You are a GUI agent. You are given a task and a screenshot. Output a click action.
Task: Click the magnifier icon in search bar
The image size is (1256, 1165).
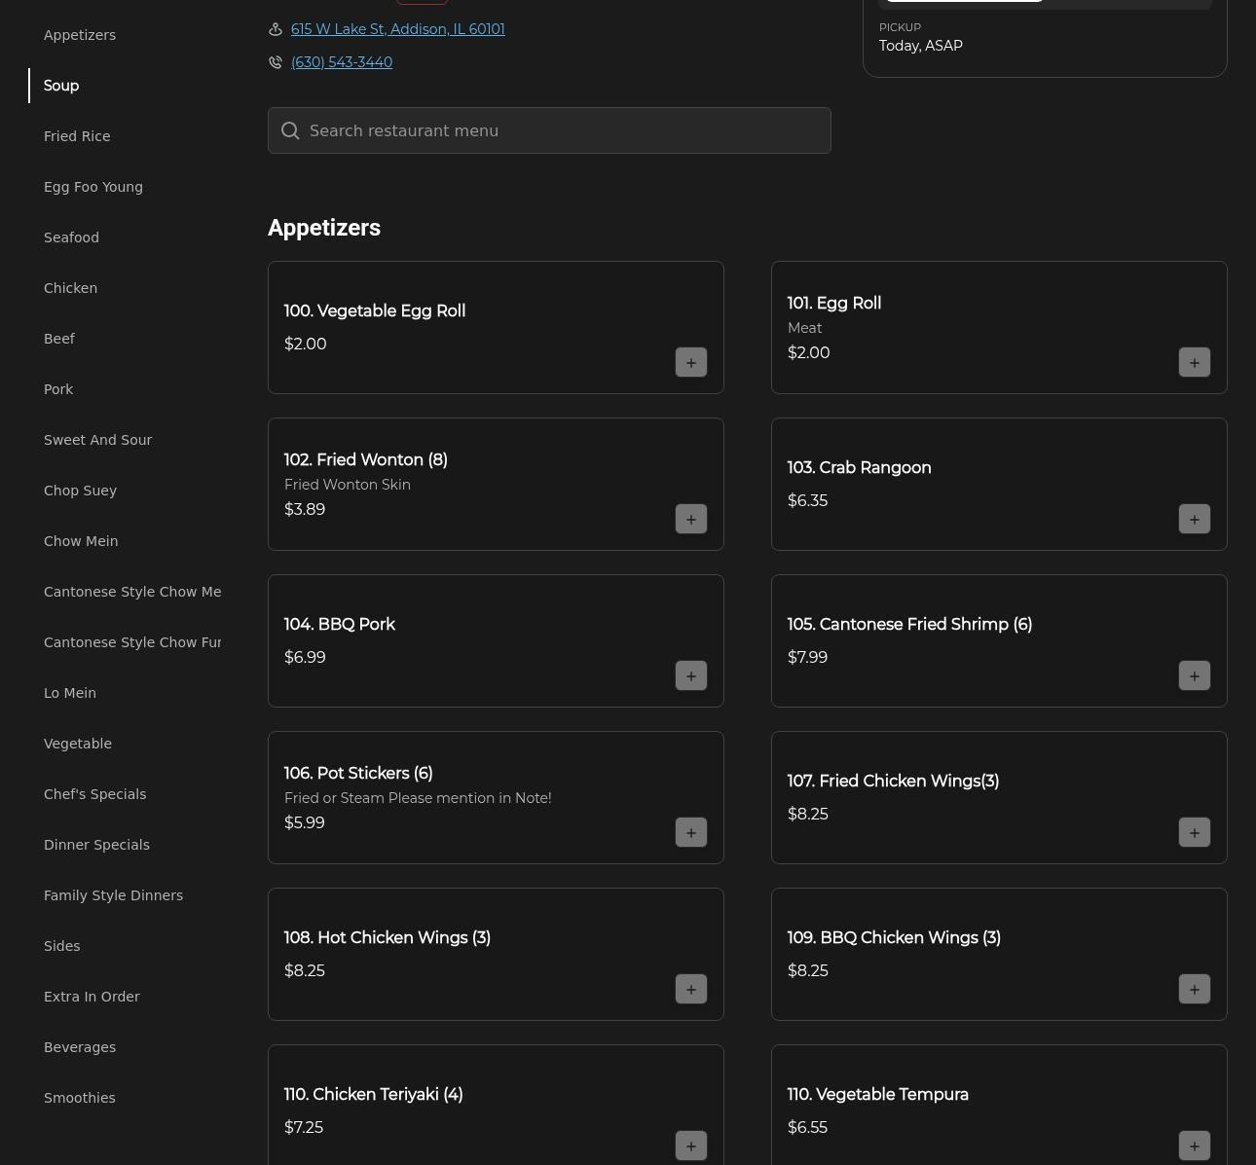(x=290, y=130)
